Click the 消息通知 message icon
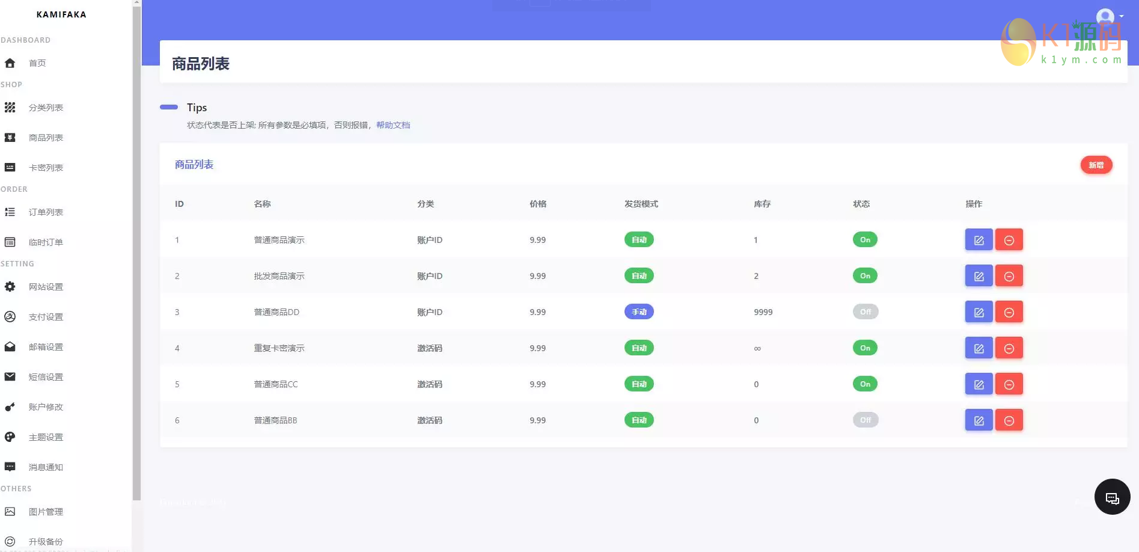This screenshot has height=552, width=1139. 10,467
